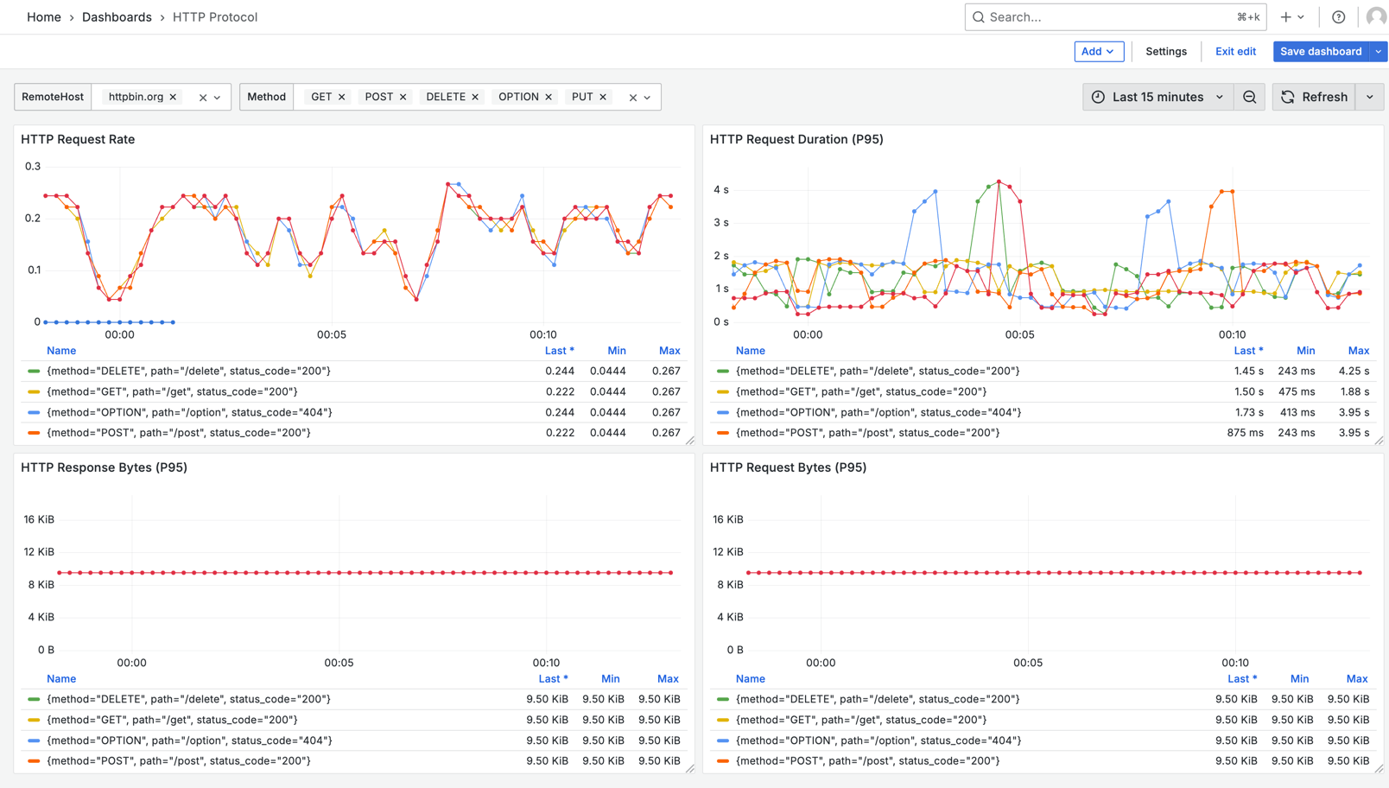Expand the refresh interval chevron next to Refresh
This screenshot has width=1389, height=788.
[1369, 97]
